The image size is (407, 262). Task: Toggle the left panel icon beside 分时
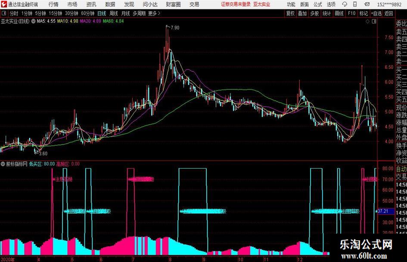coord(3,13)
